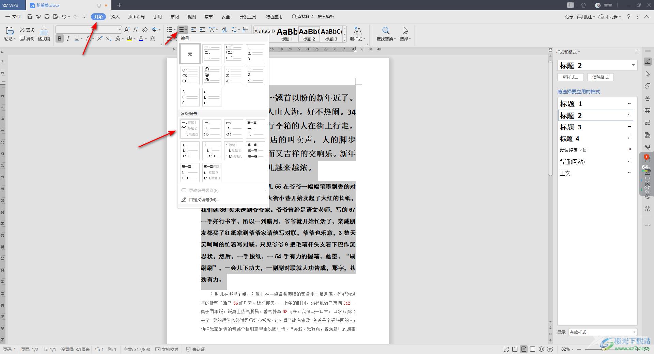
Task: Click the skin shirt icon in title bar
Action: (584, 5)
